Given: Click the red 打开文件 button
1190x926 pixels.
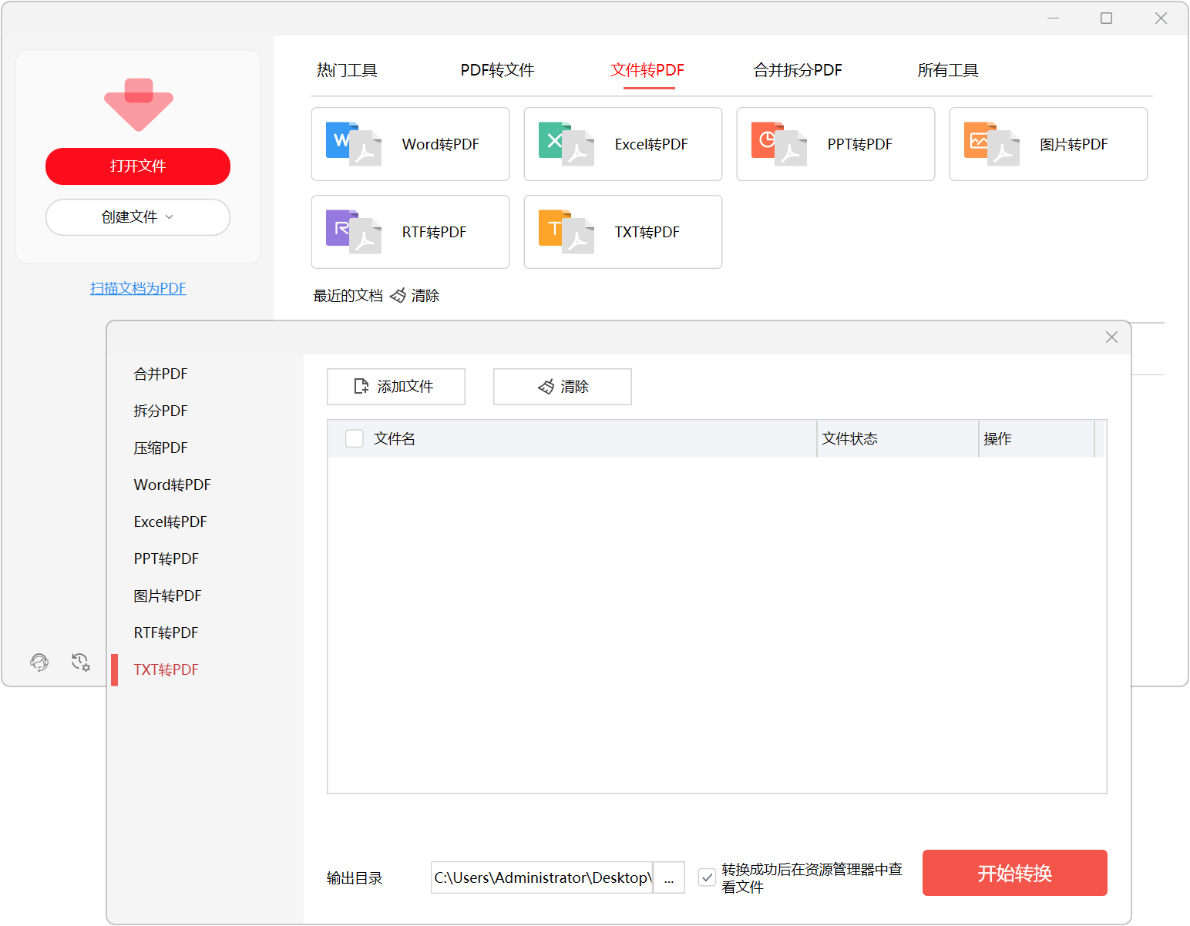Looking at the screenshot, I should point(138,166).
